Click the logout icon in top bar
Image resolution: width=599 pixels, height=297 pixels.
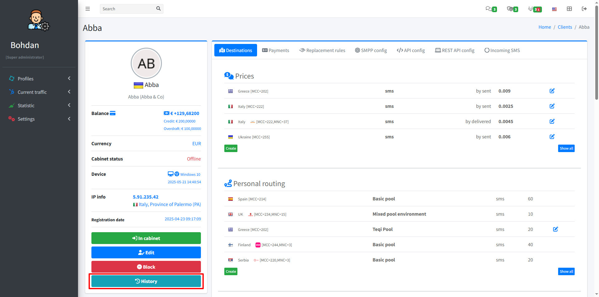(584, 9)
